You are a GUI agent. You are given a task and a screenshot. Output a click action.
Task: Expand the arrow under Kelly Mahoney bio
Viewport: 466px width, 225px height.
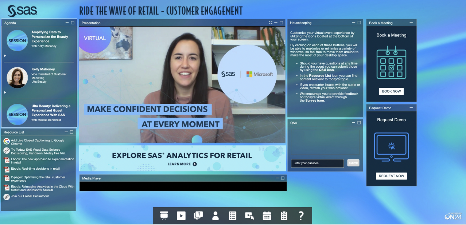(5, 92)
